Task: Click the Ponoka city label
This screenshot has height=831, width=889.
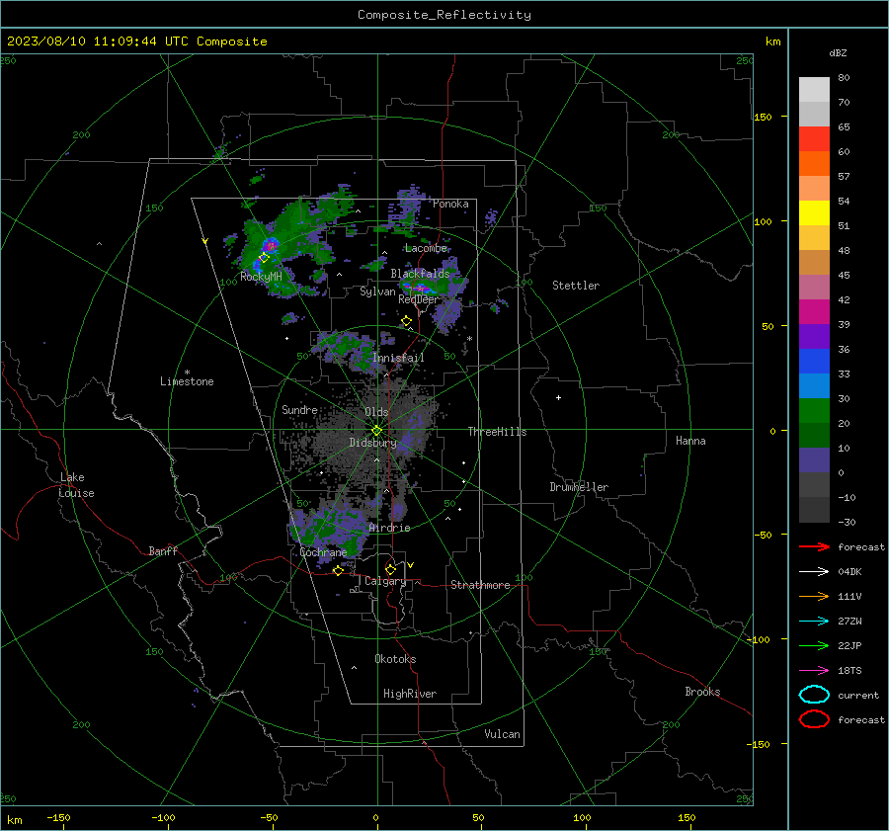Action: (x=450, y=204)
